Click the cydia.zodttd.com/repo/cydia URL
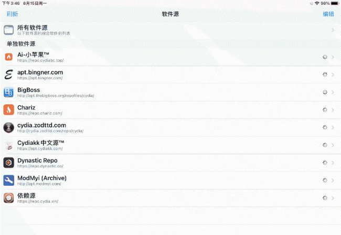Viewport: 341px width, 235px height. (50, 131)
